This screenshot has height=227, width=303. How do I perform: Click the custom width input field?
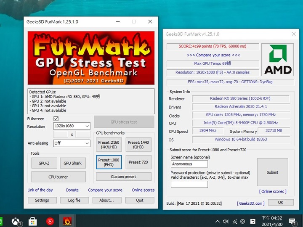coord(61,135)
